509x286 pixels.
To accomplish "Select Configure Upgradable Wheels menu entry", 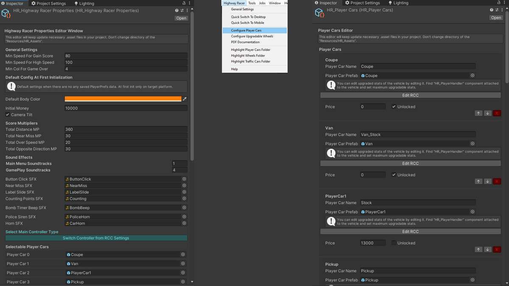I will click(x=255, y=36).
